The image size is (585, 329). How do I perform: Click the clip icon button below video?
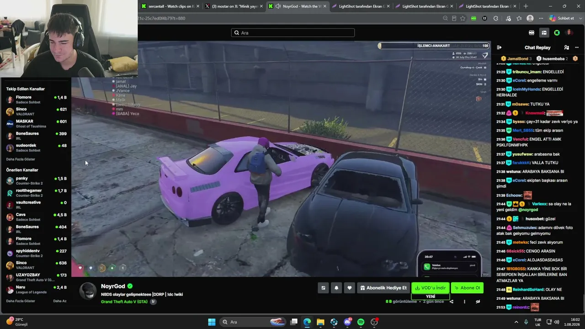point(323,288)
